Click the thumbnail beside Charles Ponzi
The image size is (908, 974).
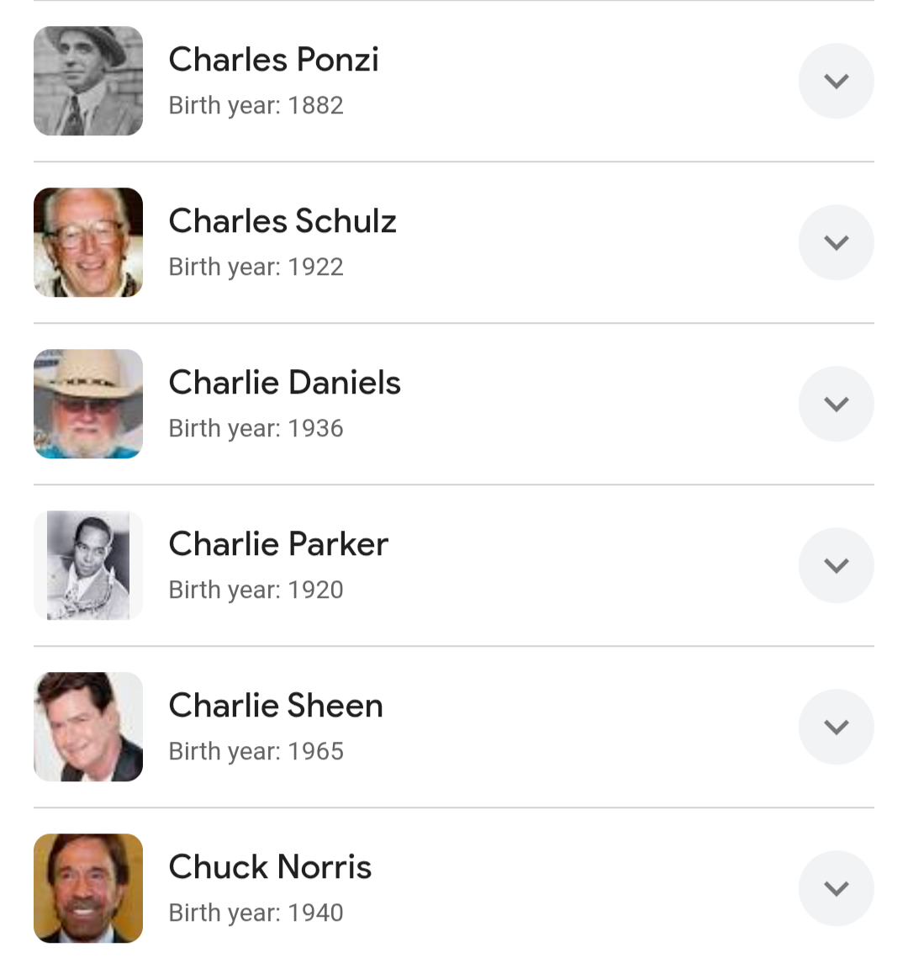pyautogui.click(x=88, y=81)
